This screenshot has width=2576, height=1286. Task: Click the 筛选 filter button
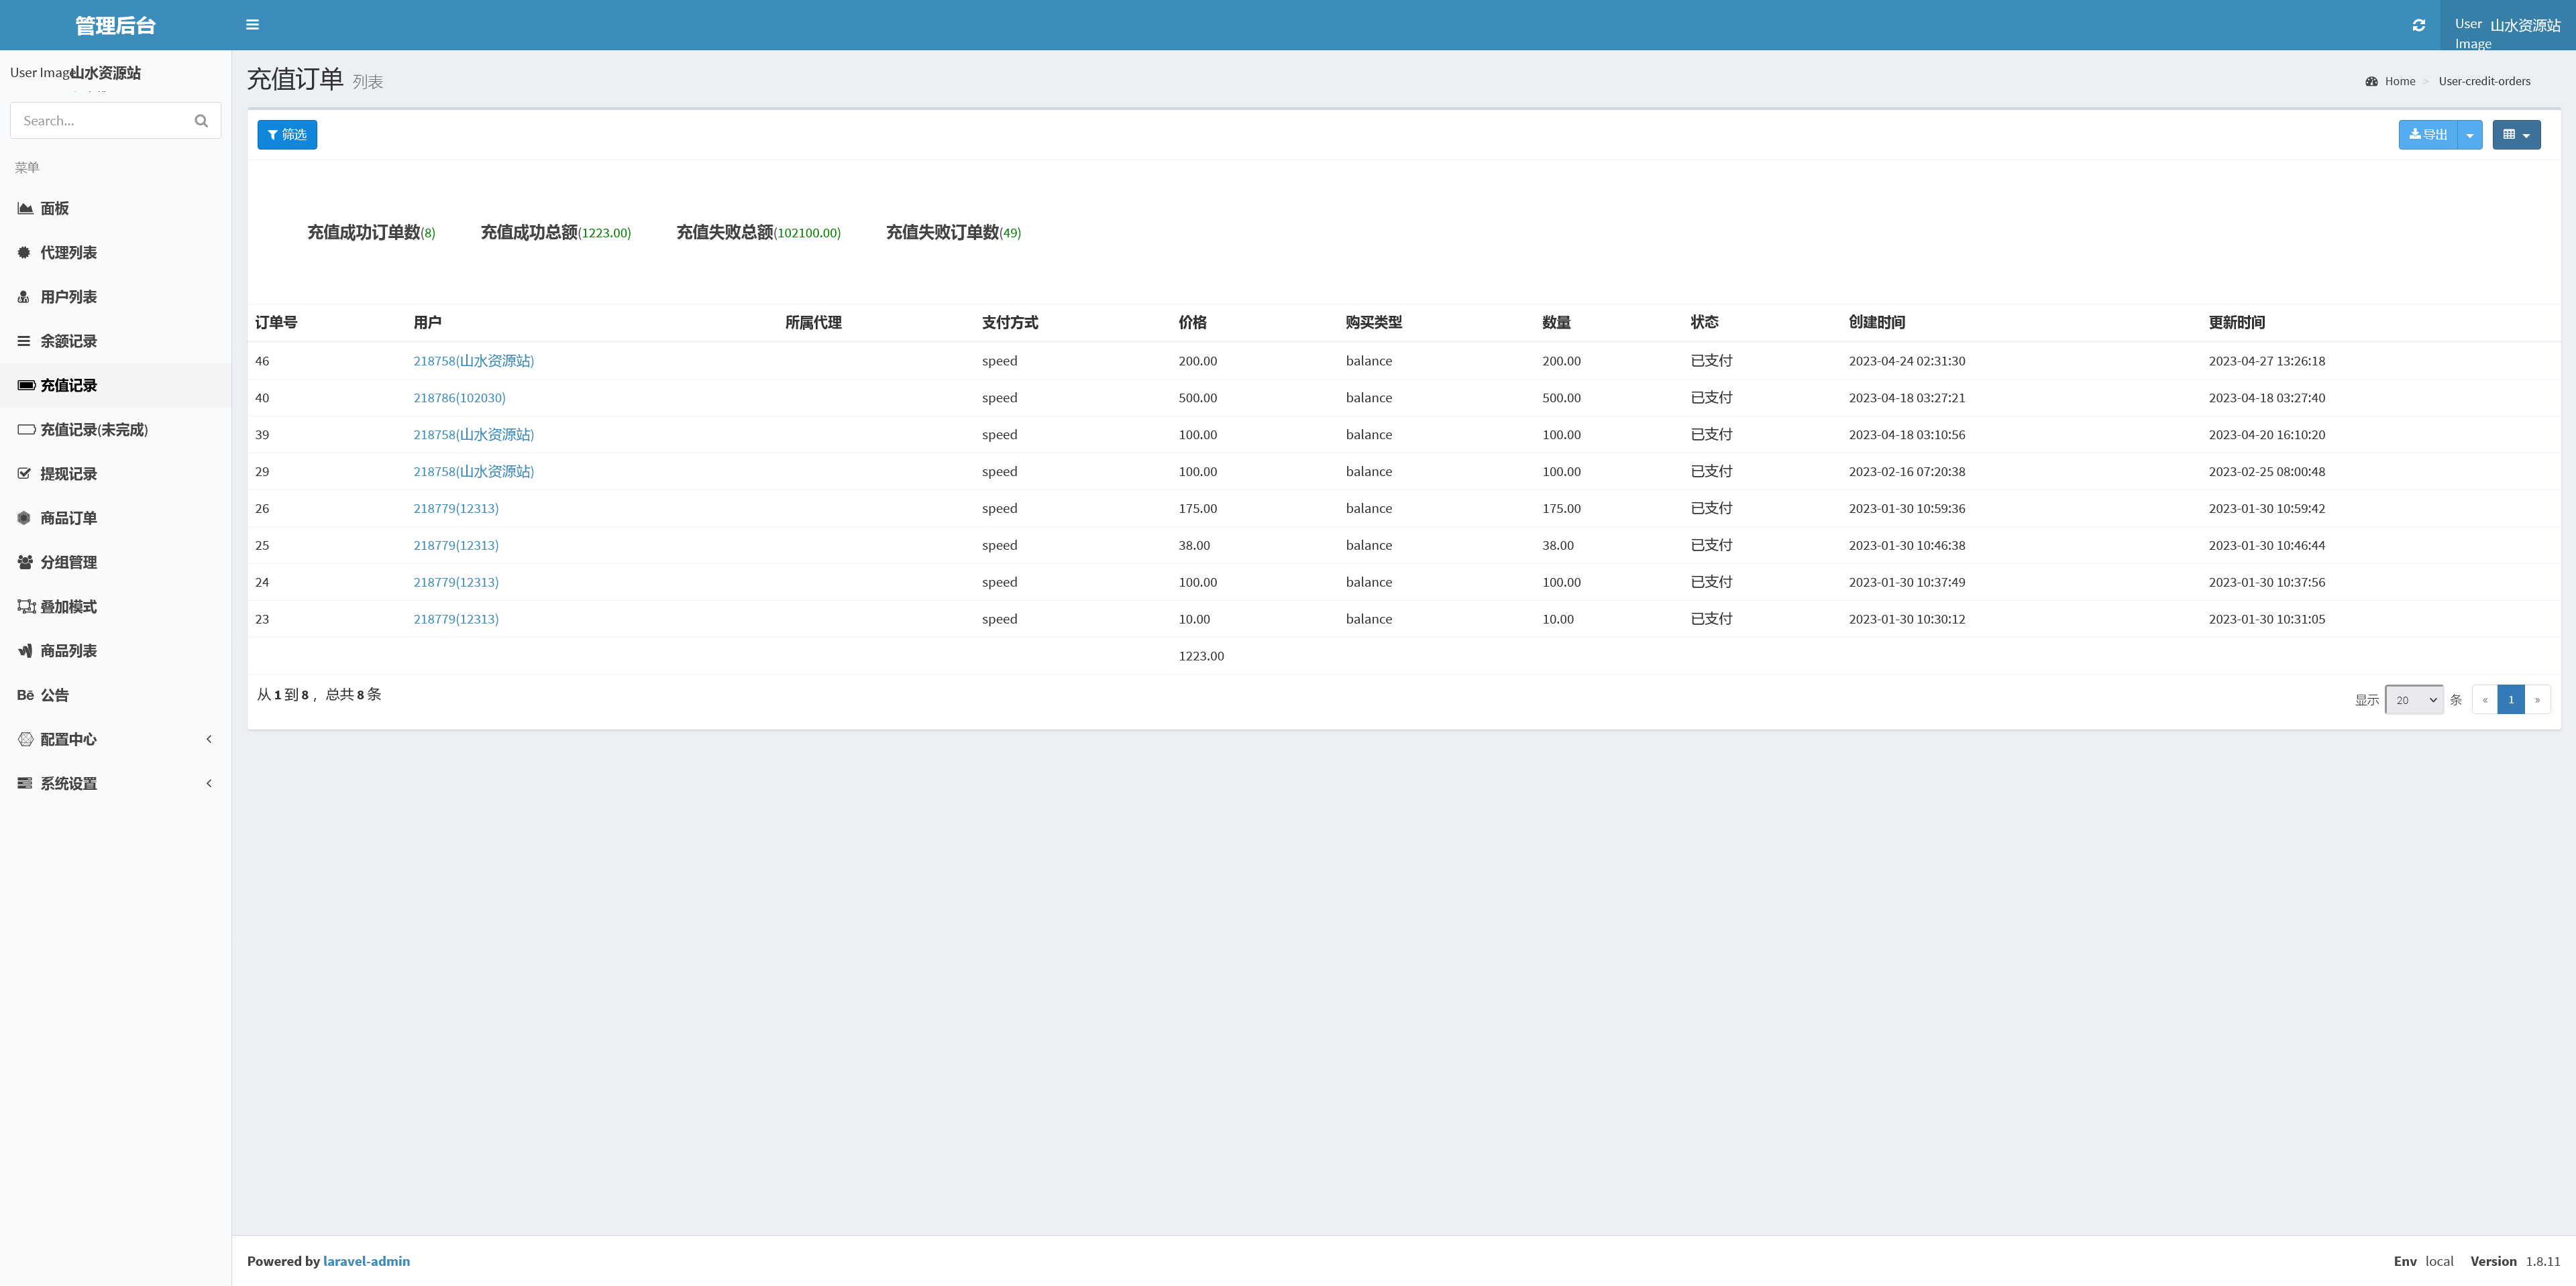pos(287,135)
